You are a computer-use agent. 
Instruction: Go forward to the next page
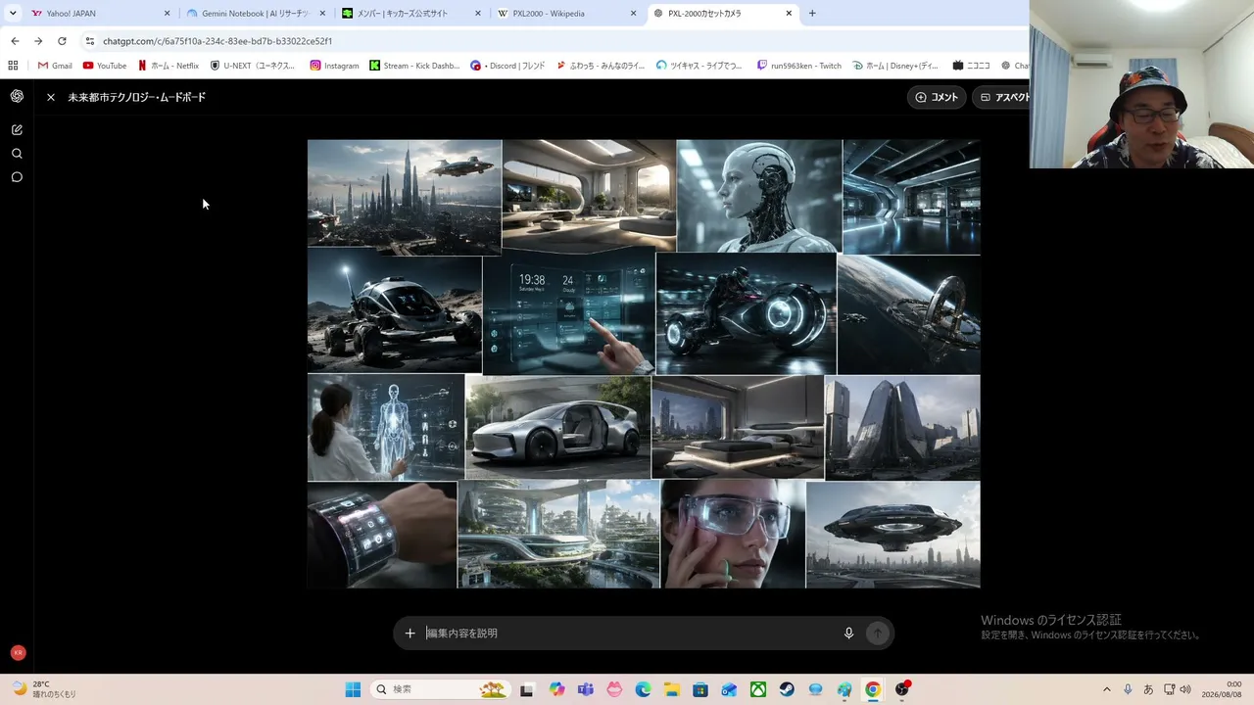pyautogui.click(x=38, y=41)
